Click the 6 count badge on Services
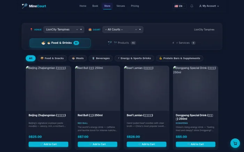The image size is (244, 152). 193,43
